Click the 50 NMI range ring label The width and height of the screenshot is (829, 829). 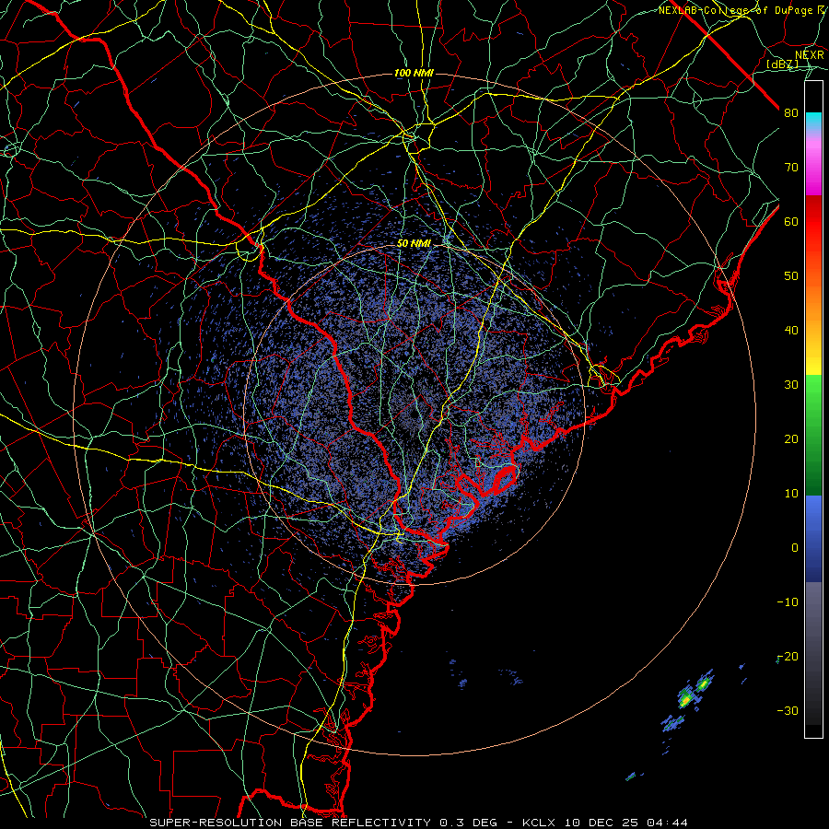[414, 244]
